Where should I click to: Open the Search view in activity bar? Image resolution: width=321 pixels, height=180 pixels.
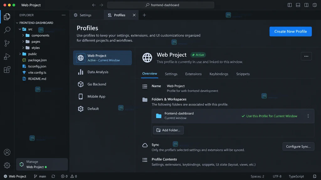7,30
